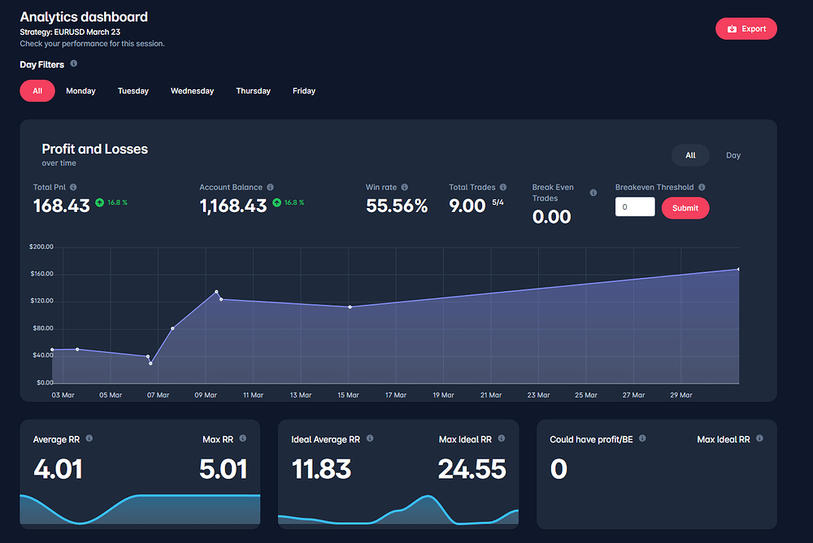Click the Break Even Trades value 0.00
Screen dimensions: 813x543
[x=552, y=217]
